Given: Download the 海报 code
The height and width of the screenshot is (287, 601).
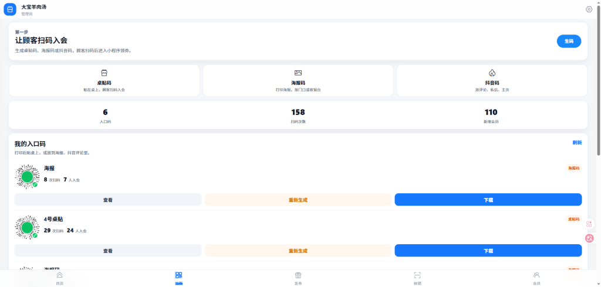Looking at the screenshot, I should coord(488,200).
